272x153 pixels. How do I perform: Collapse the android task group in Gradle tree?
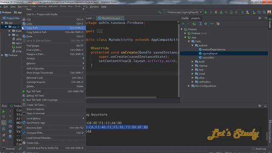coord(193,45)
